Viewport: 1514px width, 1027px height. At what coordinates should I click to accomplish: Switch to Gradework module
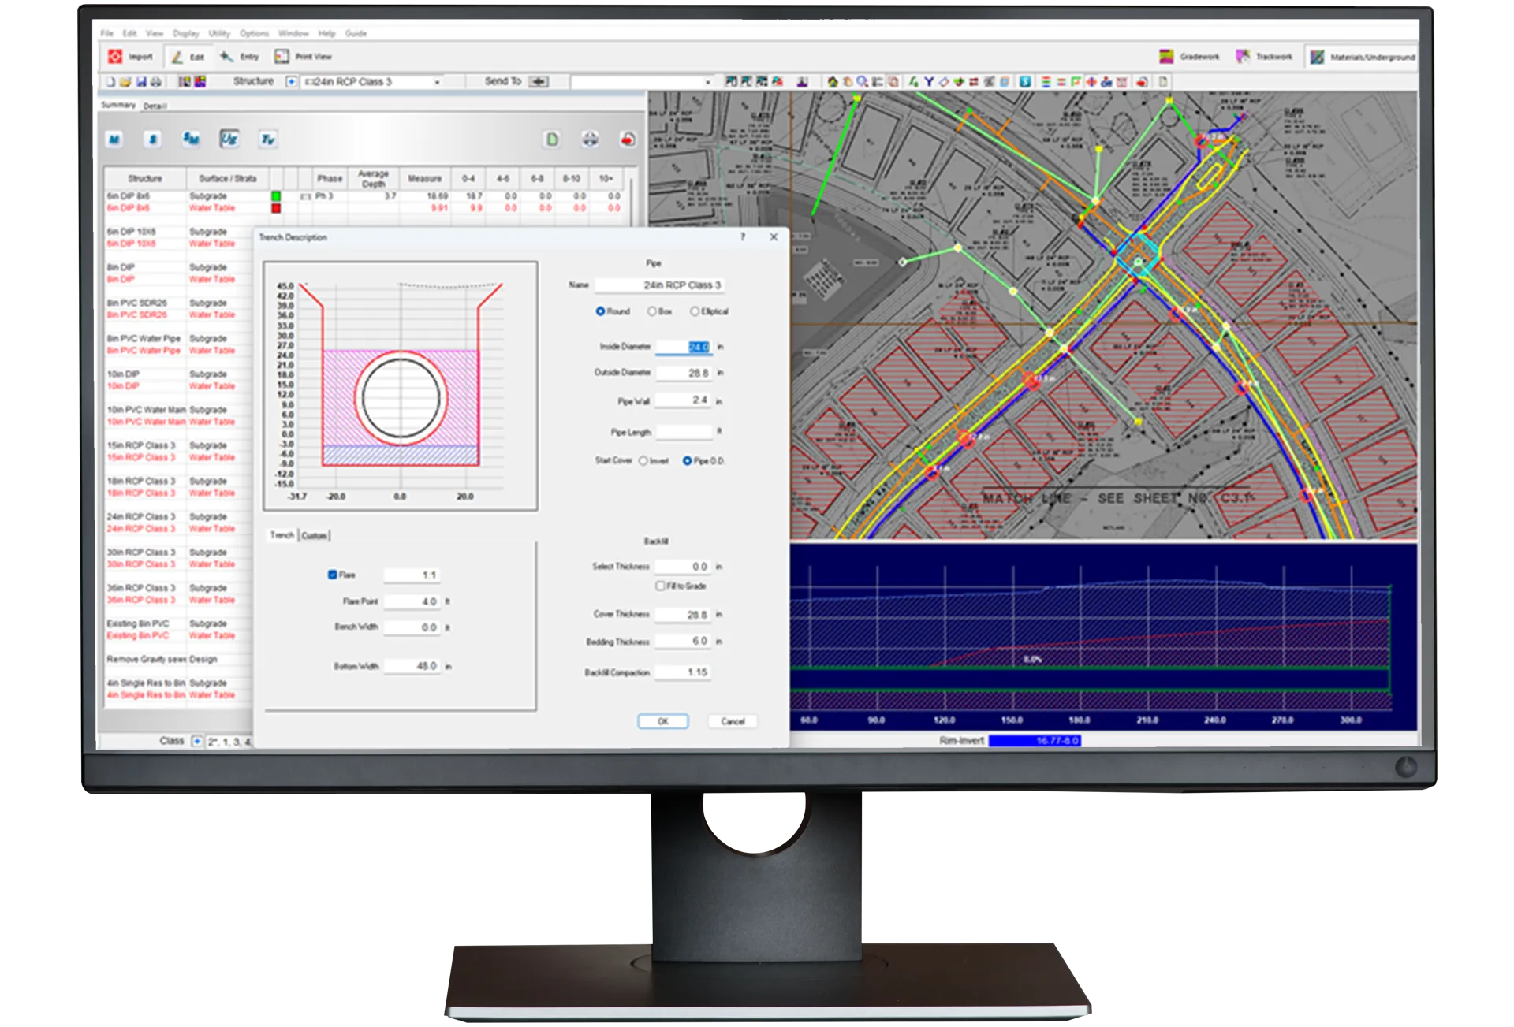1189,57
